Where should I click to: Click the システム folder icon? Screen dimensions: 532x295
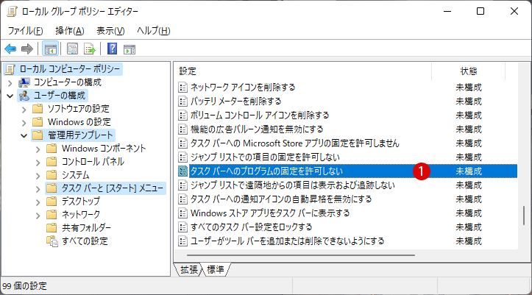pyautogui.click(x=52, y=175)
